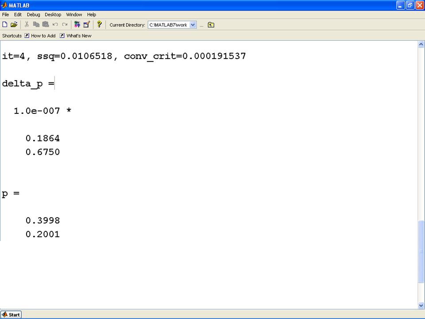Screen dimensions: 425x319
Task: Click the How to Add shortcut icon
Action: tap(27, 35)
